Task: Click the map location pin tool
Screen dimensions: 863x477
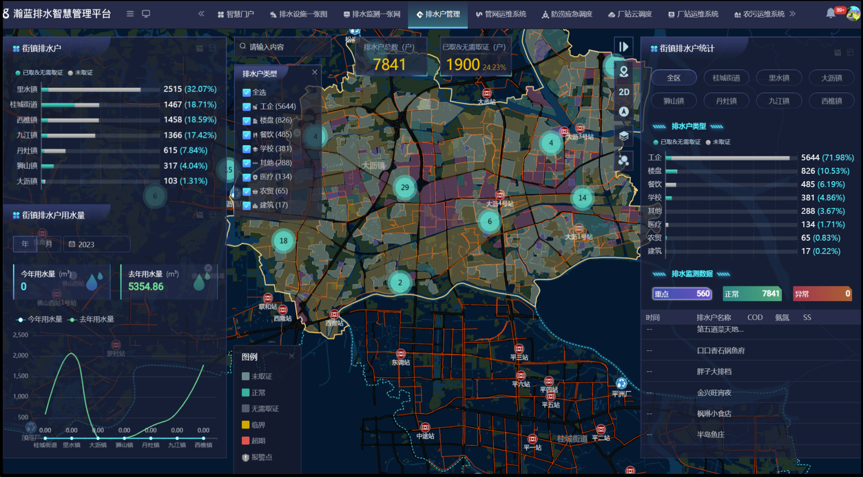Action: click(x=624, y=72)
